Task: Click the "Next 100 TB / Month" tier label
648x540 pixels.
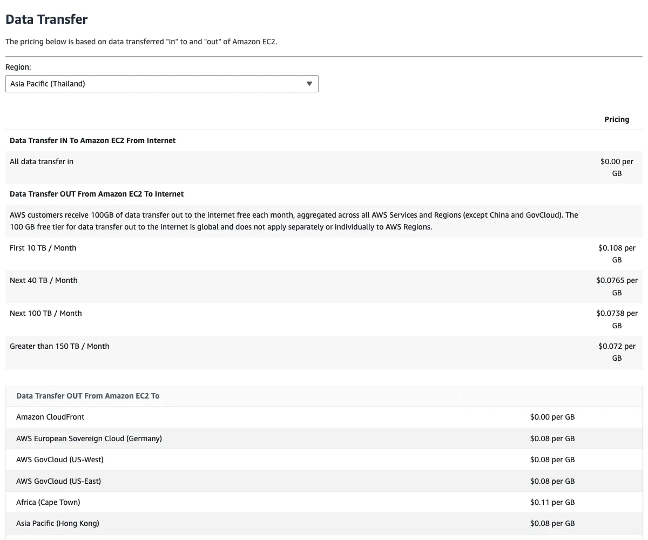Action: [x=46, y=313]
